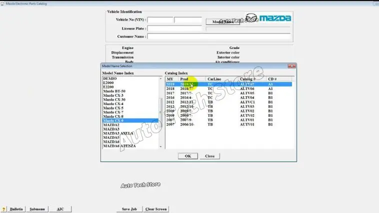
Task: Open the Submenu button
Action: click(x=37, y=209)
